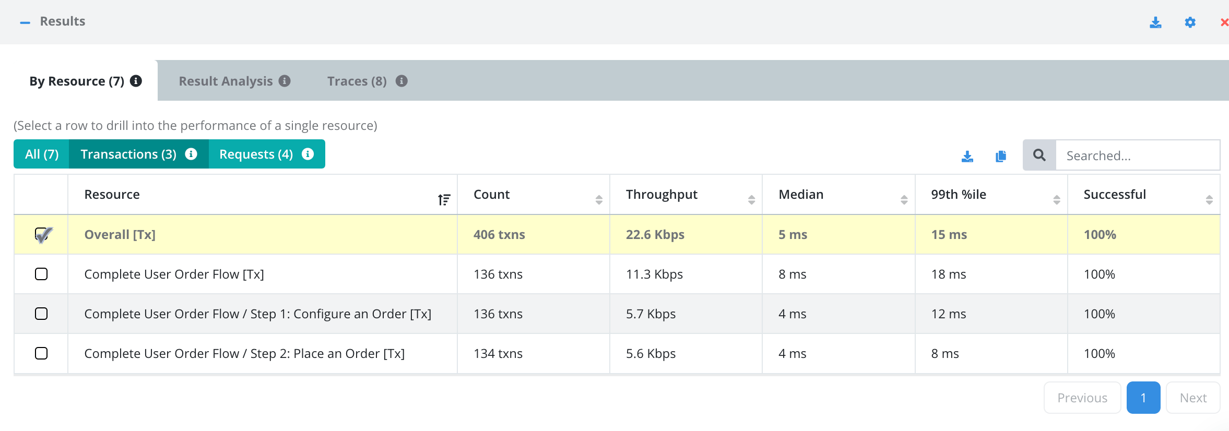
Task: Click the 5.7 Kbps throughput cell
Action: click(x=686, y=314)
